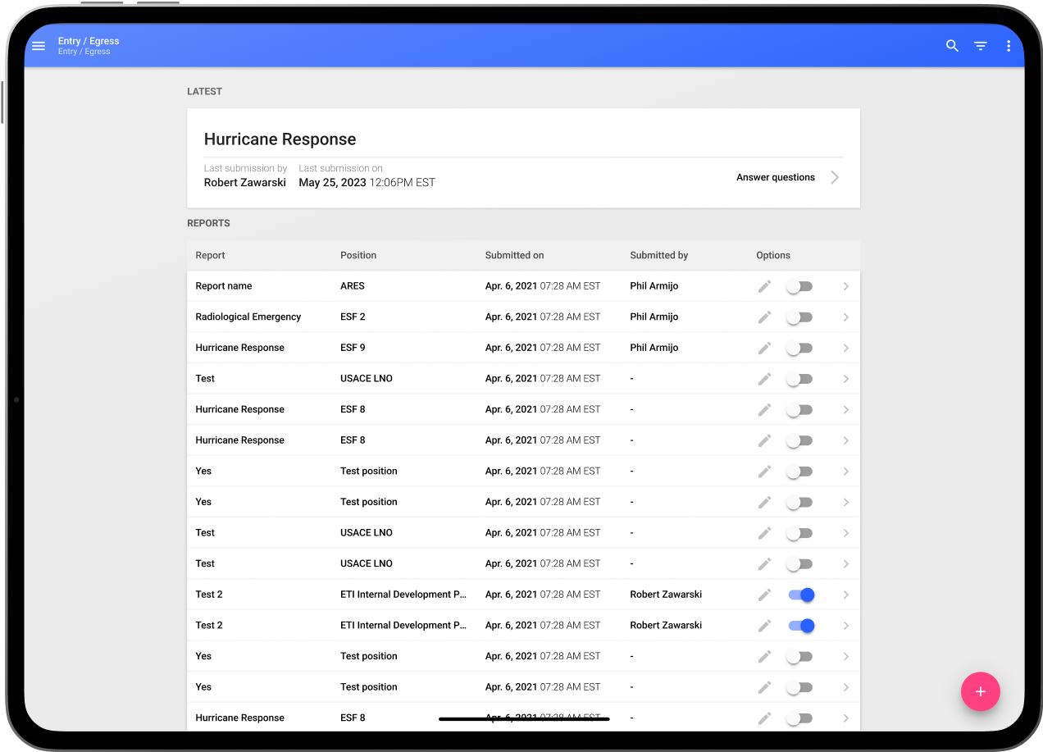This screenshot has width=1043, height=752.
Task: Expand the ESF 2 row chevron
Action: pos(845,317)
